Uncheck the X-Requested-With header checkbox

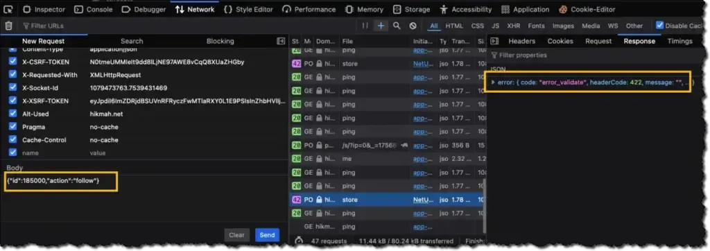(12, 75)
